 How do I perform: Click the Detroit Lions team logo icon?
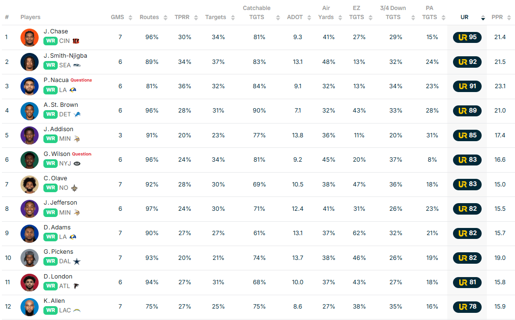tap(77, 114)
